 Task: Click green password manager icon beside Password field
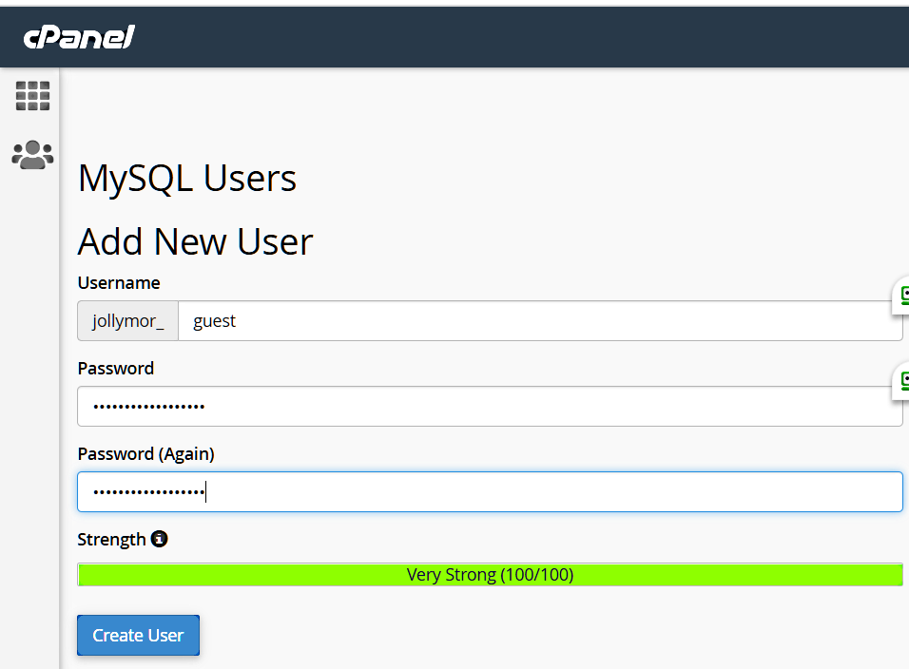coord(902,381)
